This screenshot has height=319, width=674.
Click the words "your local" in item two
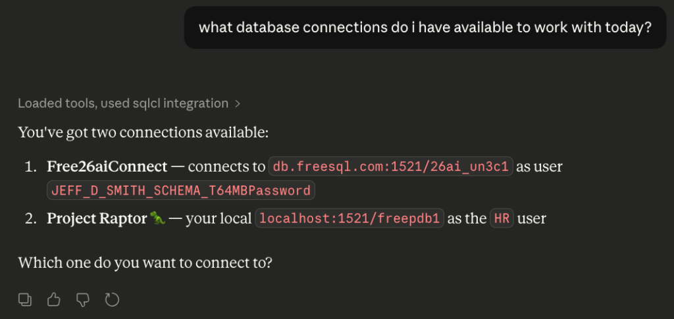pos(219,218)
